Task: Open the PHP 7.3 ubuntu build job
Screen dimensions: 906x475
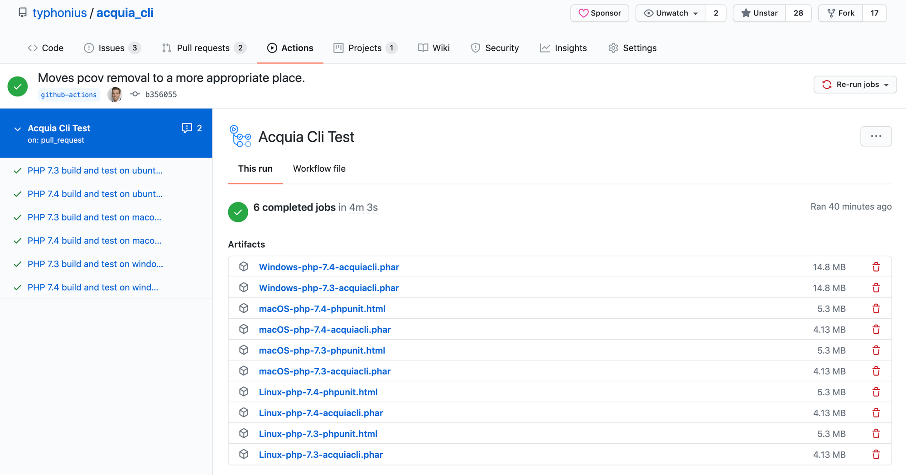Action: (95, 170)
